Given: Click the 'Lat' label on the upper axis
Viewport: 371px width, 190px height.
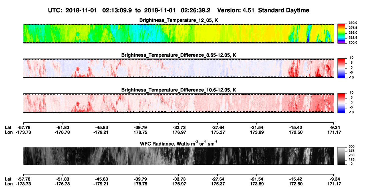Looking at the screenshot, I should click(x=8, y=127).
